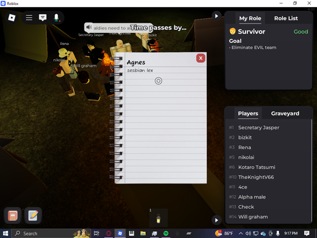Click the Eliminate EVIL team goal text
317x238 pixels.
[254, 48]
